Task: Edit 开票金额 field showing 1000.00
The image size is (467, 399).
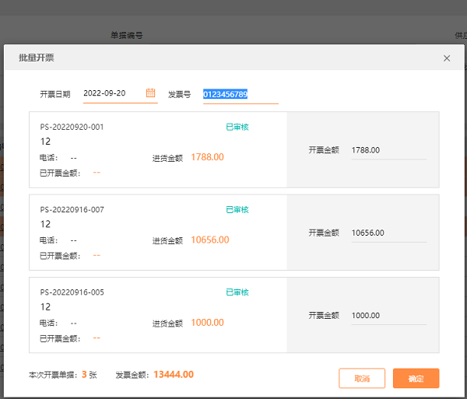Action: pos(388,315)
